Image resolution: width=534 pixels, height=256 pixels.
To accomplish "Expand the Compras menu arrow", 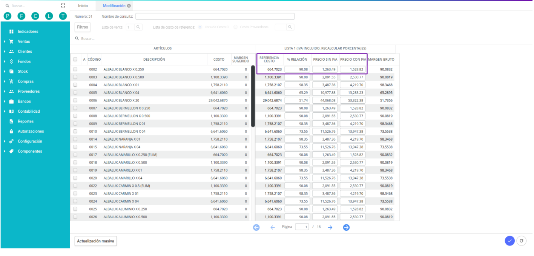I will (x=5, y=81).
